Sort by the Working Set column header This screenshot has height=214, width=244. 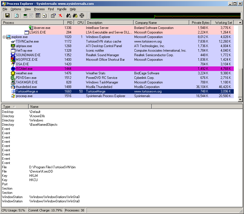coord(222,23)
